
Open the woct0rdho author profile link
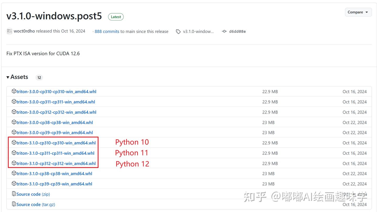24,31
